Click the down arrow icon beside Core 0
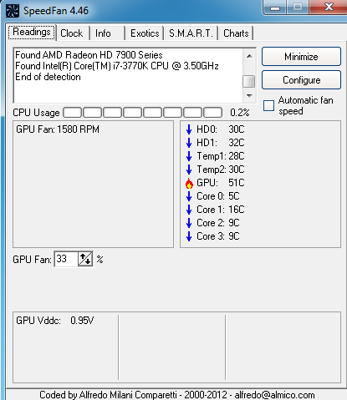Screen dimensions: 347x400 pos(189,196)
